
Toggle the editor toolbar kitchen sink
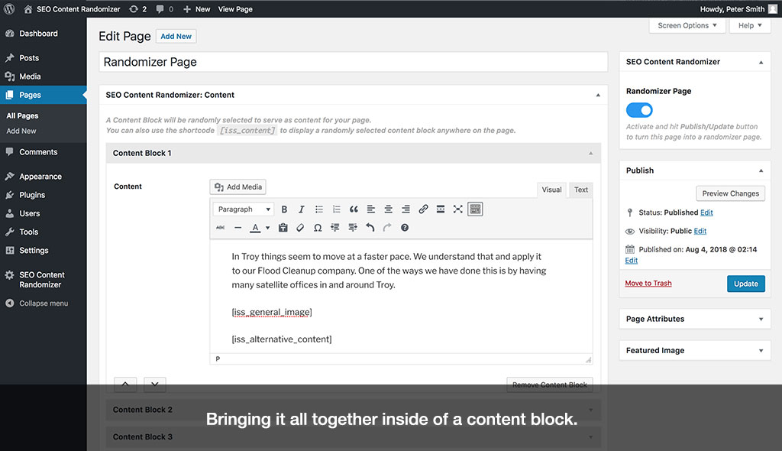475,209
